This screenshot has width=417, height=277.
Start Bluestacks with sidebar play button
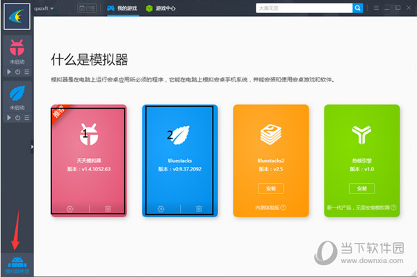[x=9, y=118]
